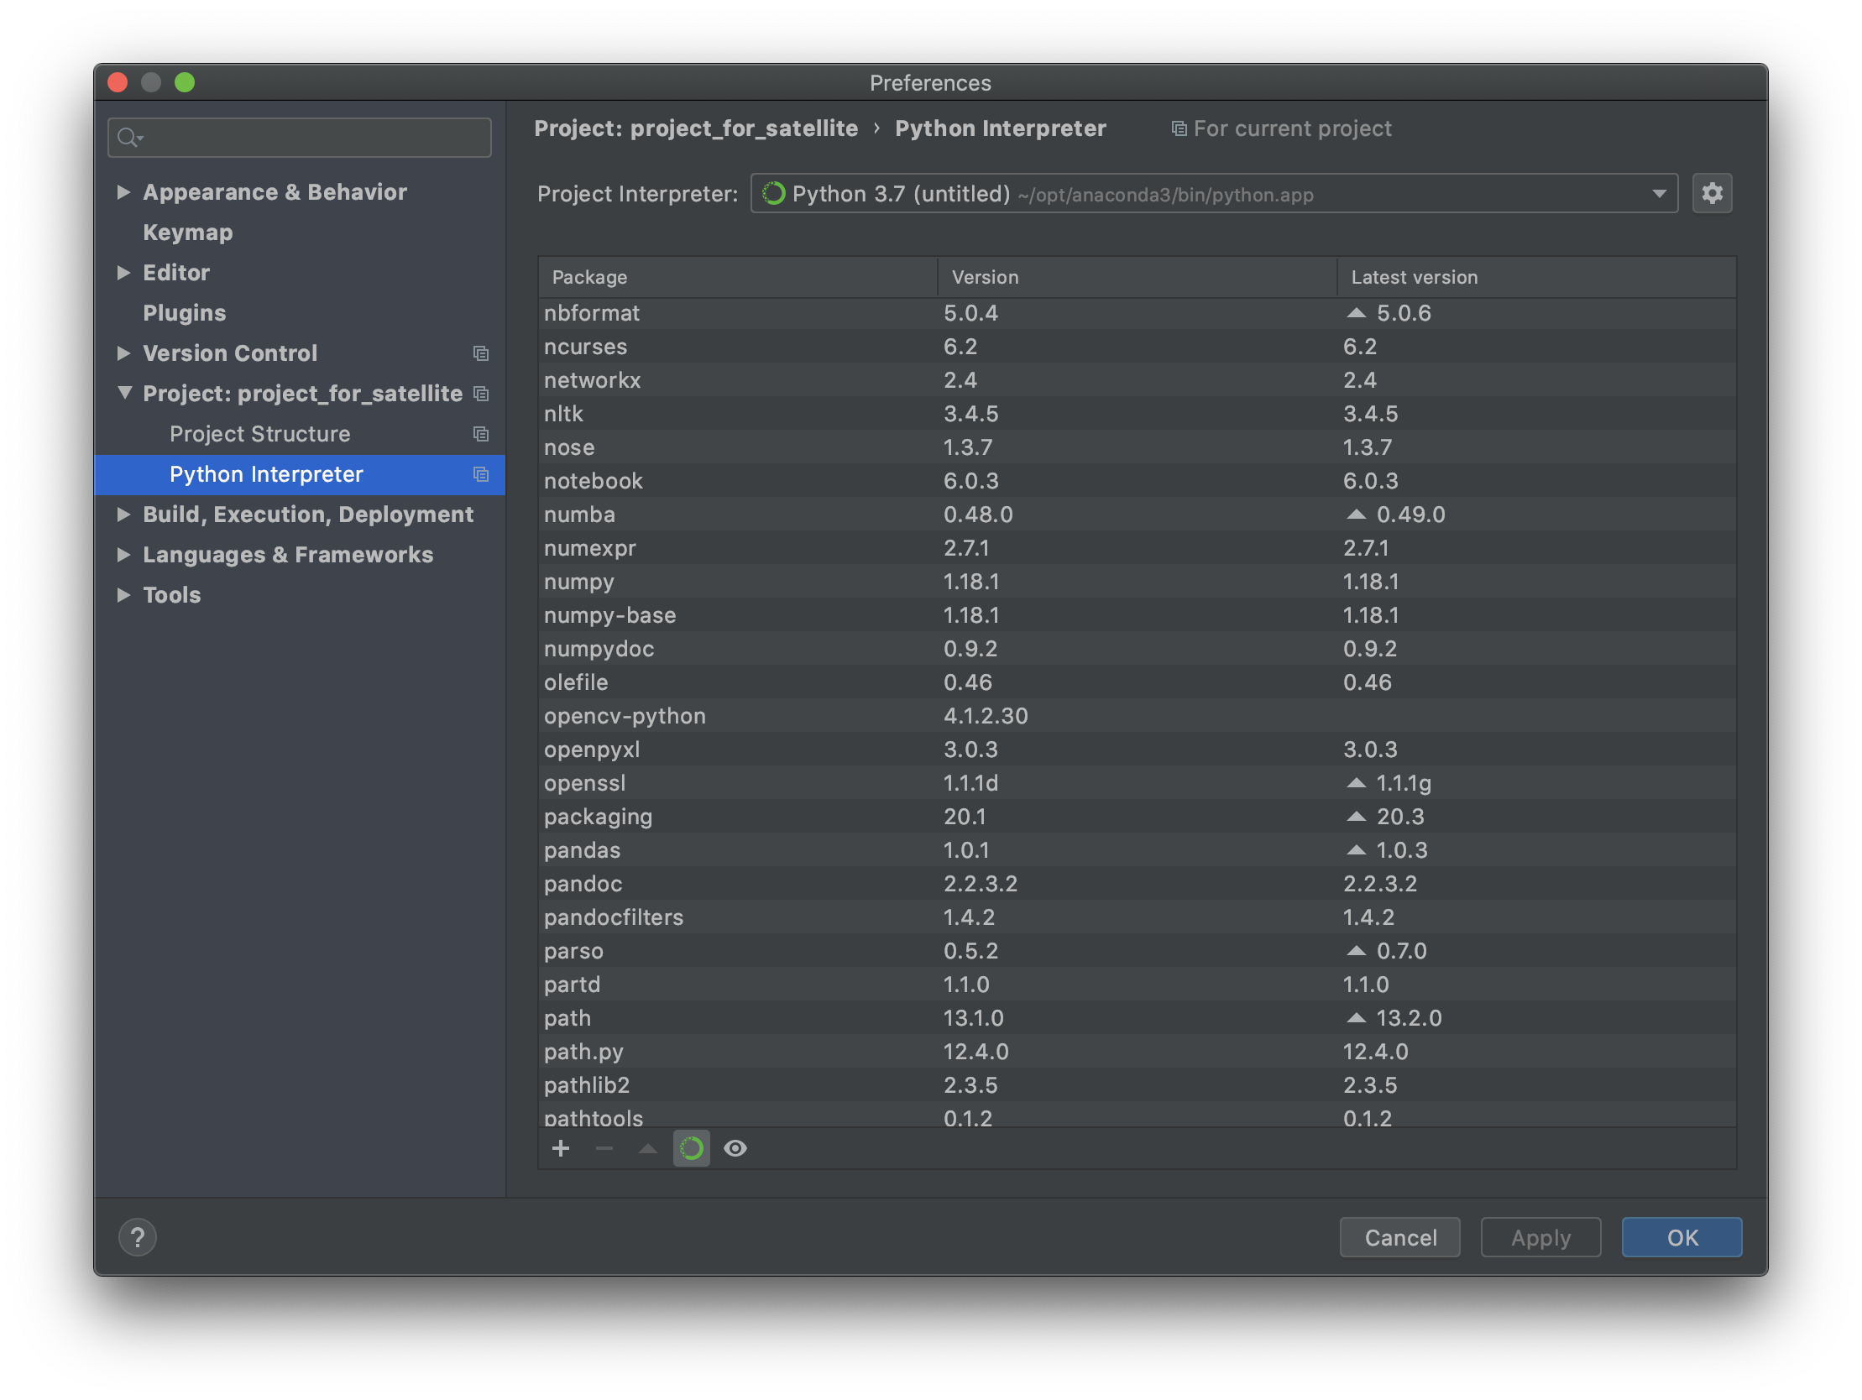Click the minus uninstall package icon
1862x1400 pixels.
point(604,1148)
